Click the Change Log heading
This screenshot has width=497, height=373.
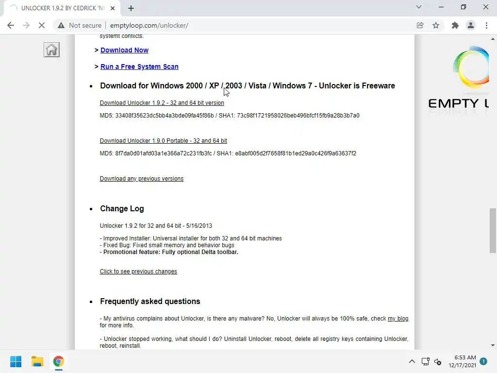click(122, 209)
